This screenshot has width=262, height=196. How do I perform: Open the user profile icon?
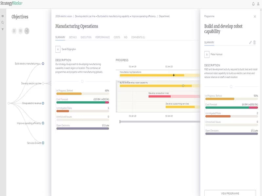[258, 4]
